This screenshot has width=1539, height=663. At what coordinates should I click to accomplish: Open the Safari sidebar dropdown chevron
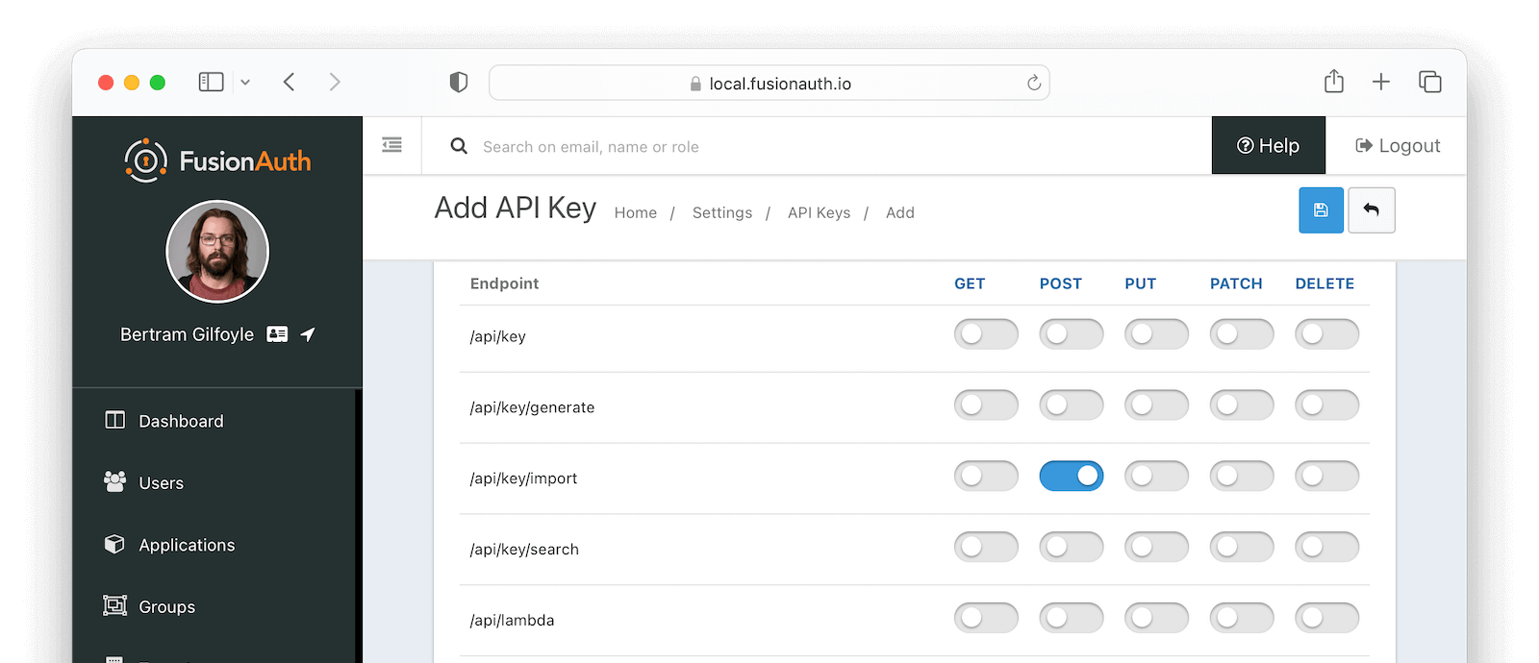[x=245, y=83]
